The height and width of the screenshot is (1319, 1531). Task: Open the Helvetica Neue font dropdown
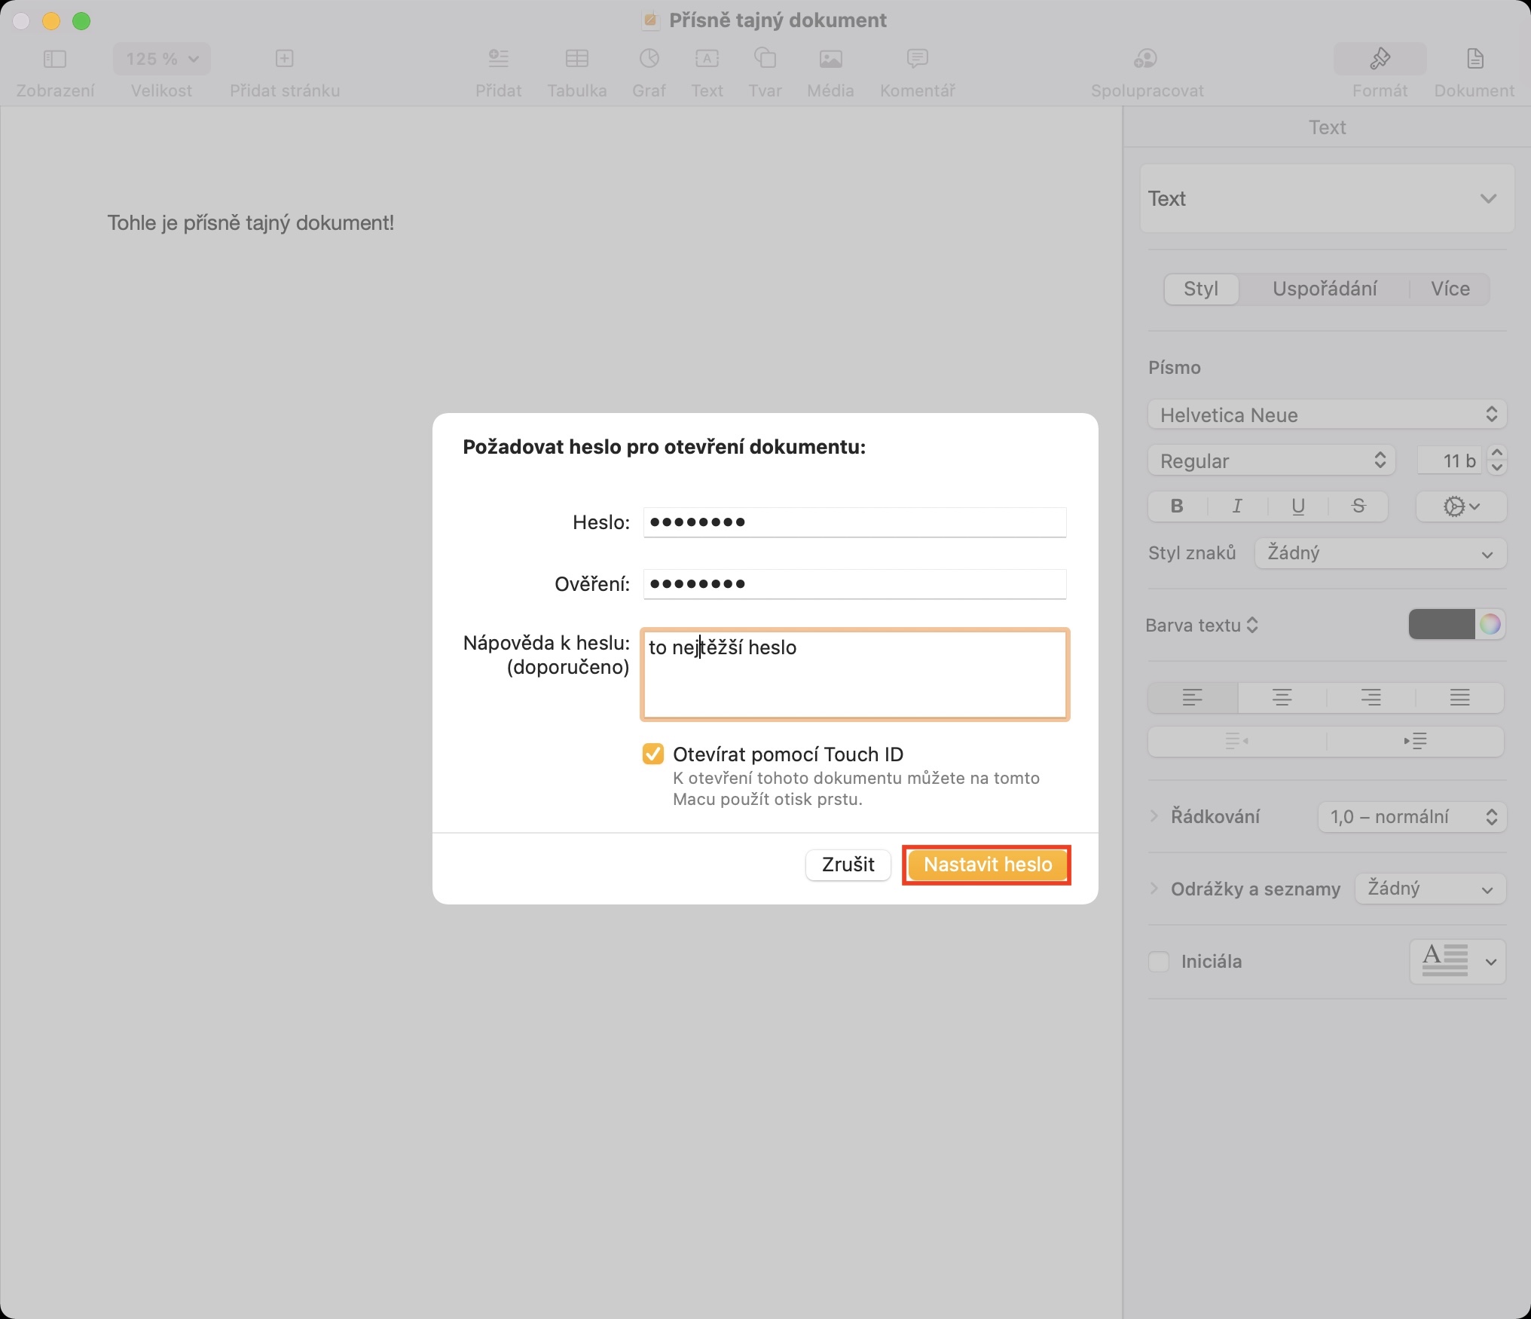pos(1326,415)
